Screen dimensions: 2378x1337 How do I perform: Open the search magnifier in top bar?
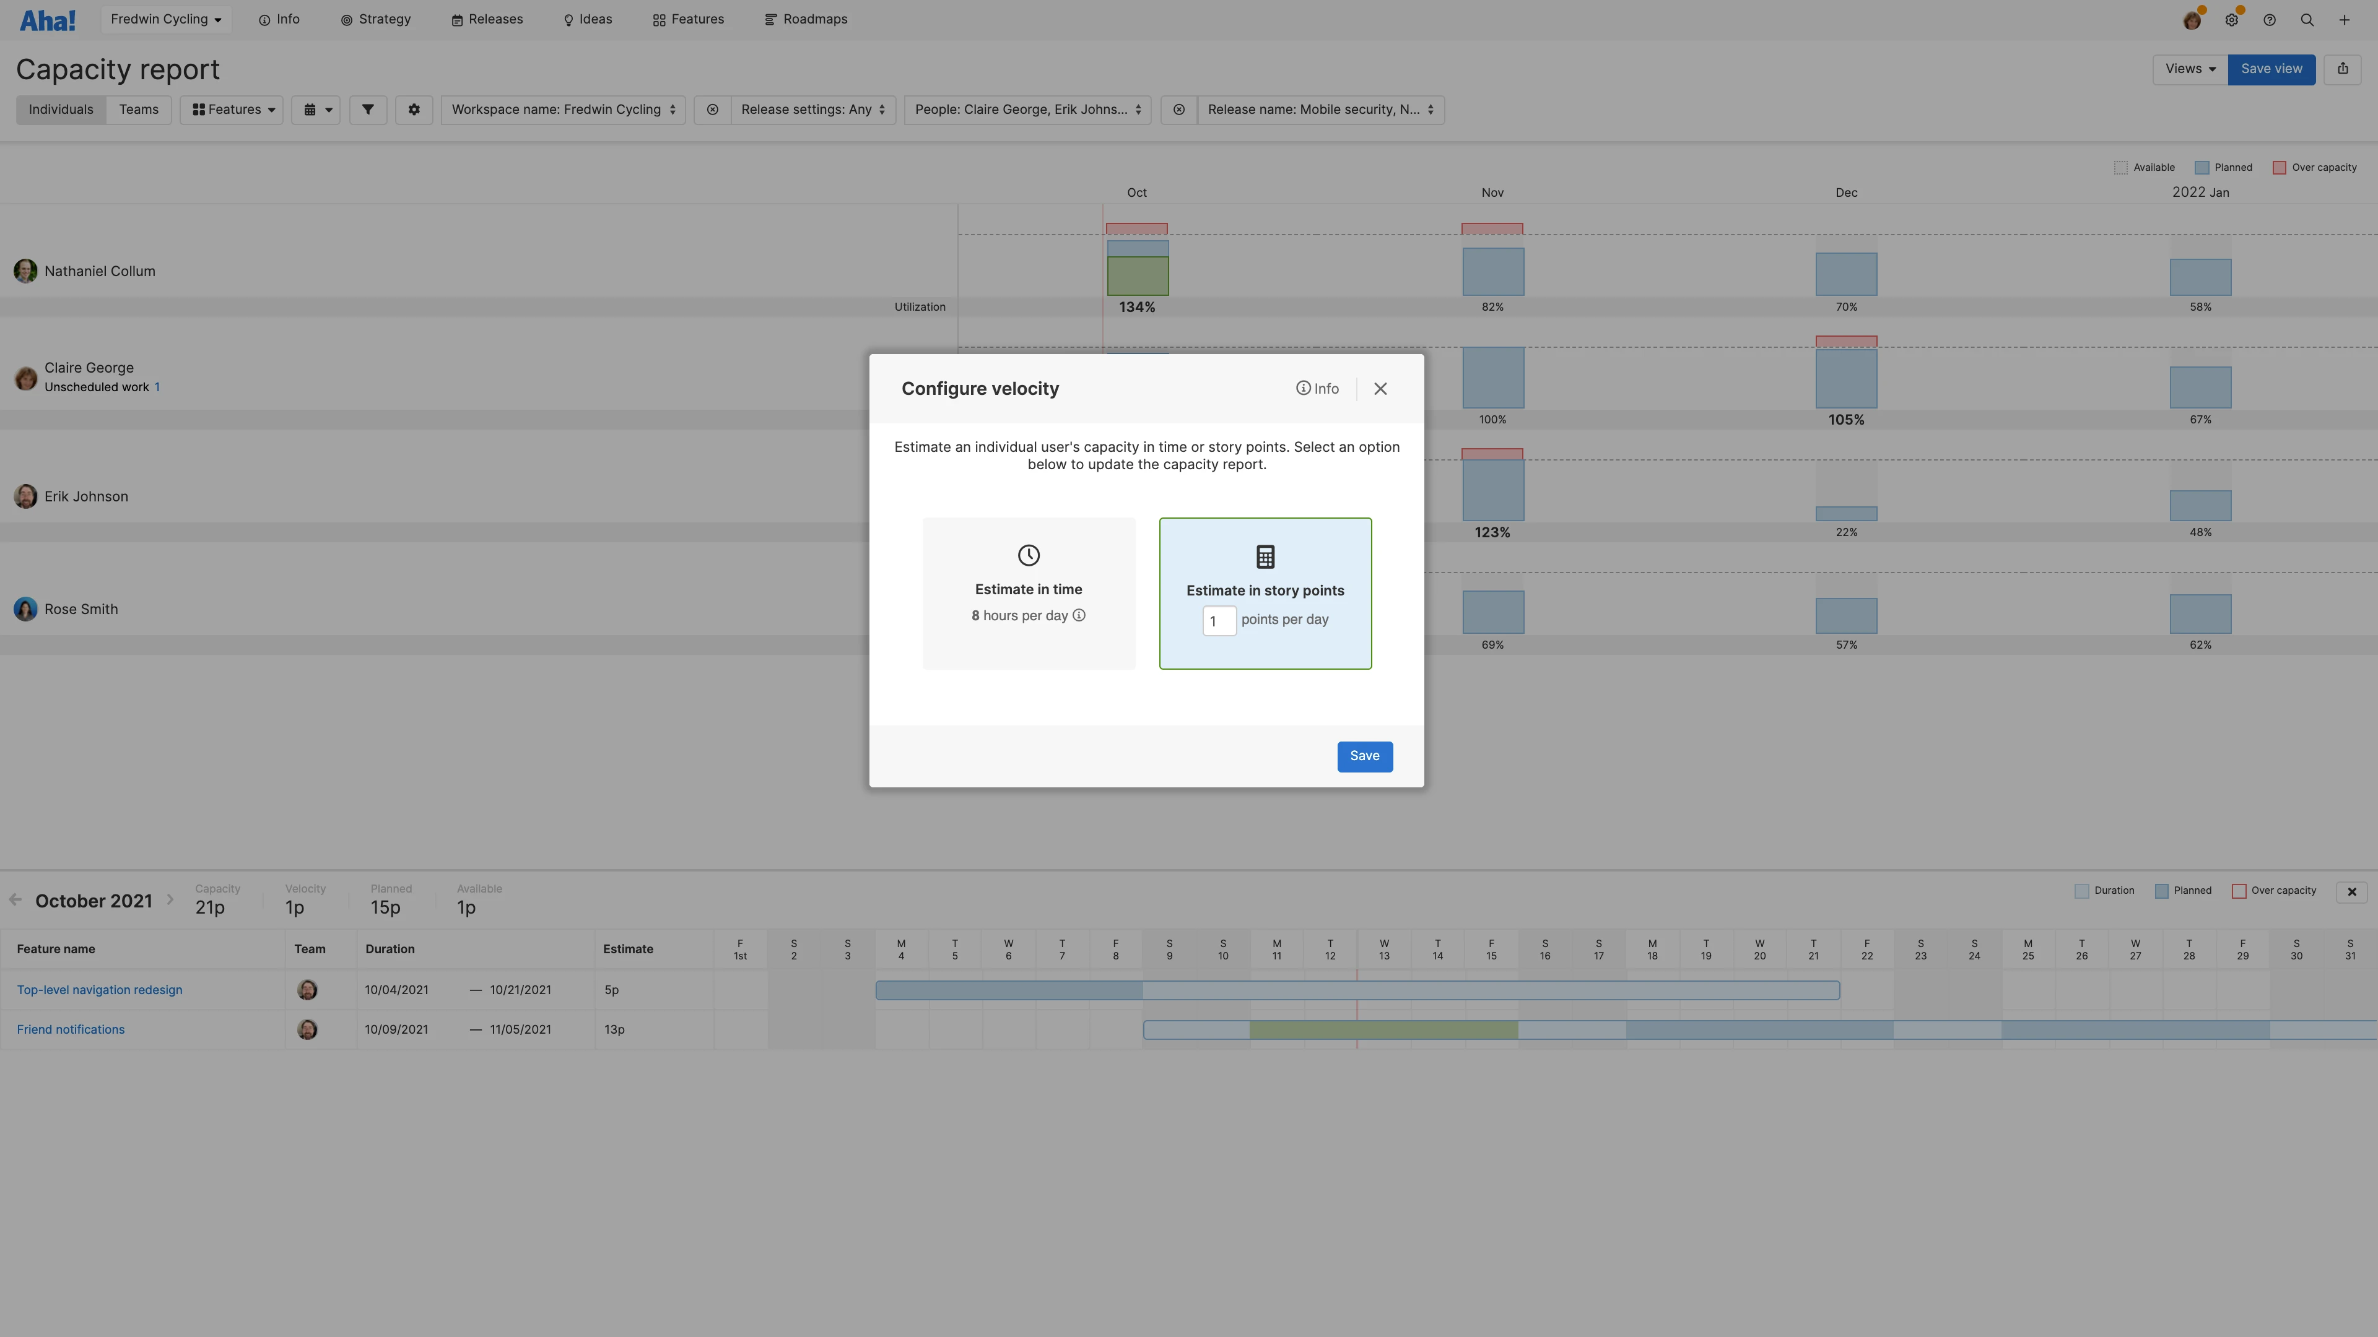(2306, 19)
